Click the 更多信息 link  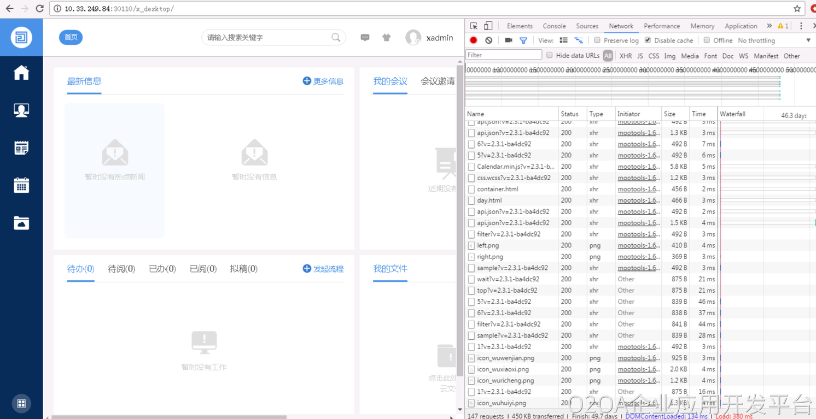tap(323, 81)
